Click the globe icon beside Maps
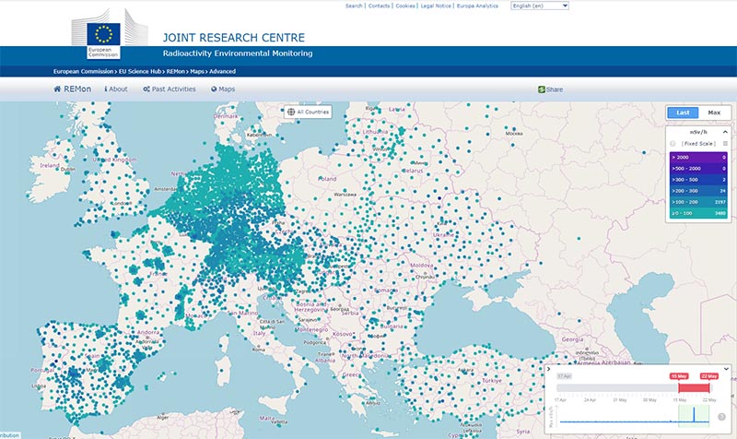The height and width of the screenshot is (439, 737). [214, 89]
